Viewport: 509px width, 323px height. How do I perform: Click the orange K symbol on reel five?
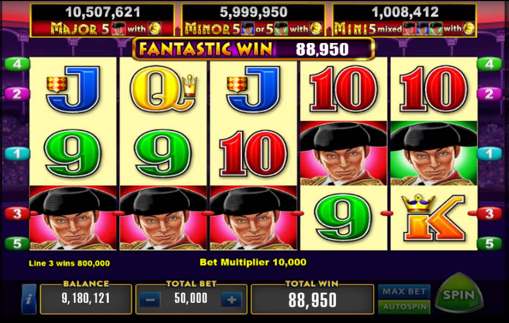(x=433, y=218)
